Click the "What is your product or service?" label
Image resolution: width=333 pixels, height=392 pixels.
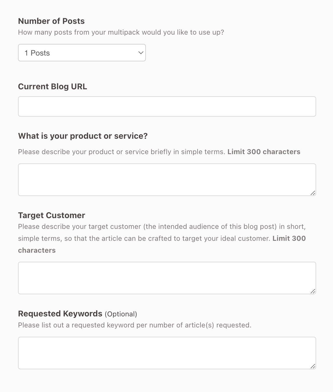coord(83,136)
